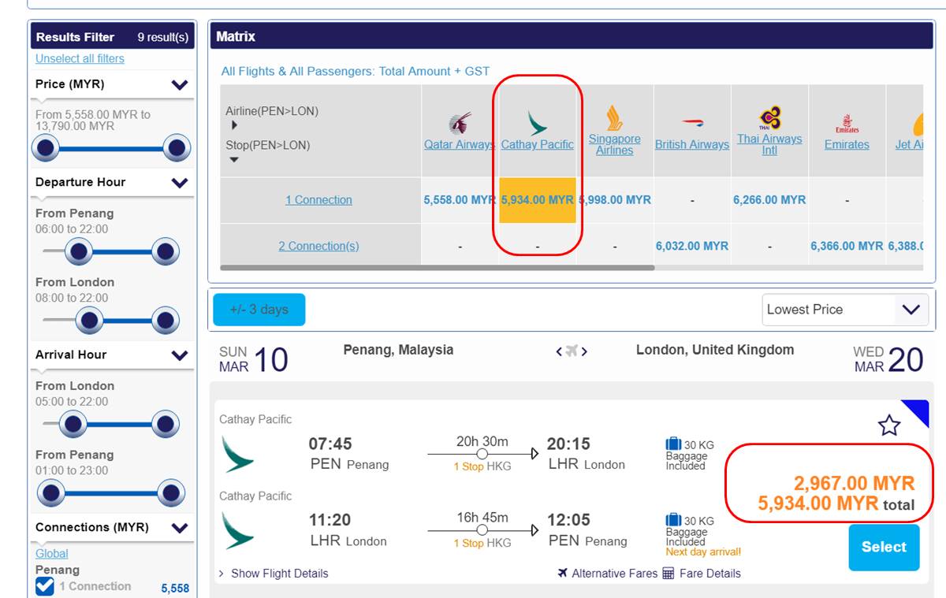Click the calculator icon beside Fare Details
Image resolution: width=946 pixels, height=598 pixels.
click(x=669, y=573)
